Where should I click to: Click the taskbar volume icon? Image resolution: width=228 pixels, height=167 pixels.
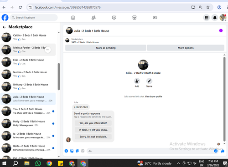point(195,163)
